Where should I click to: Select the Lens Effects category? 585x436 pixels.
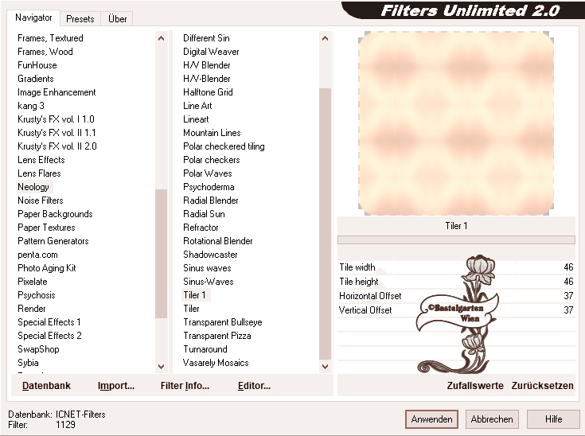click(x=41, y=160)
